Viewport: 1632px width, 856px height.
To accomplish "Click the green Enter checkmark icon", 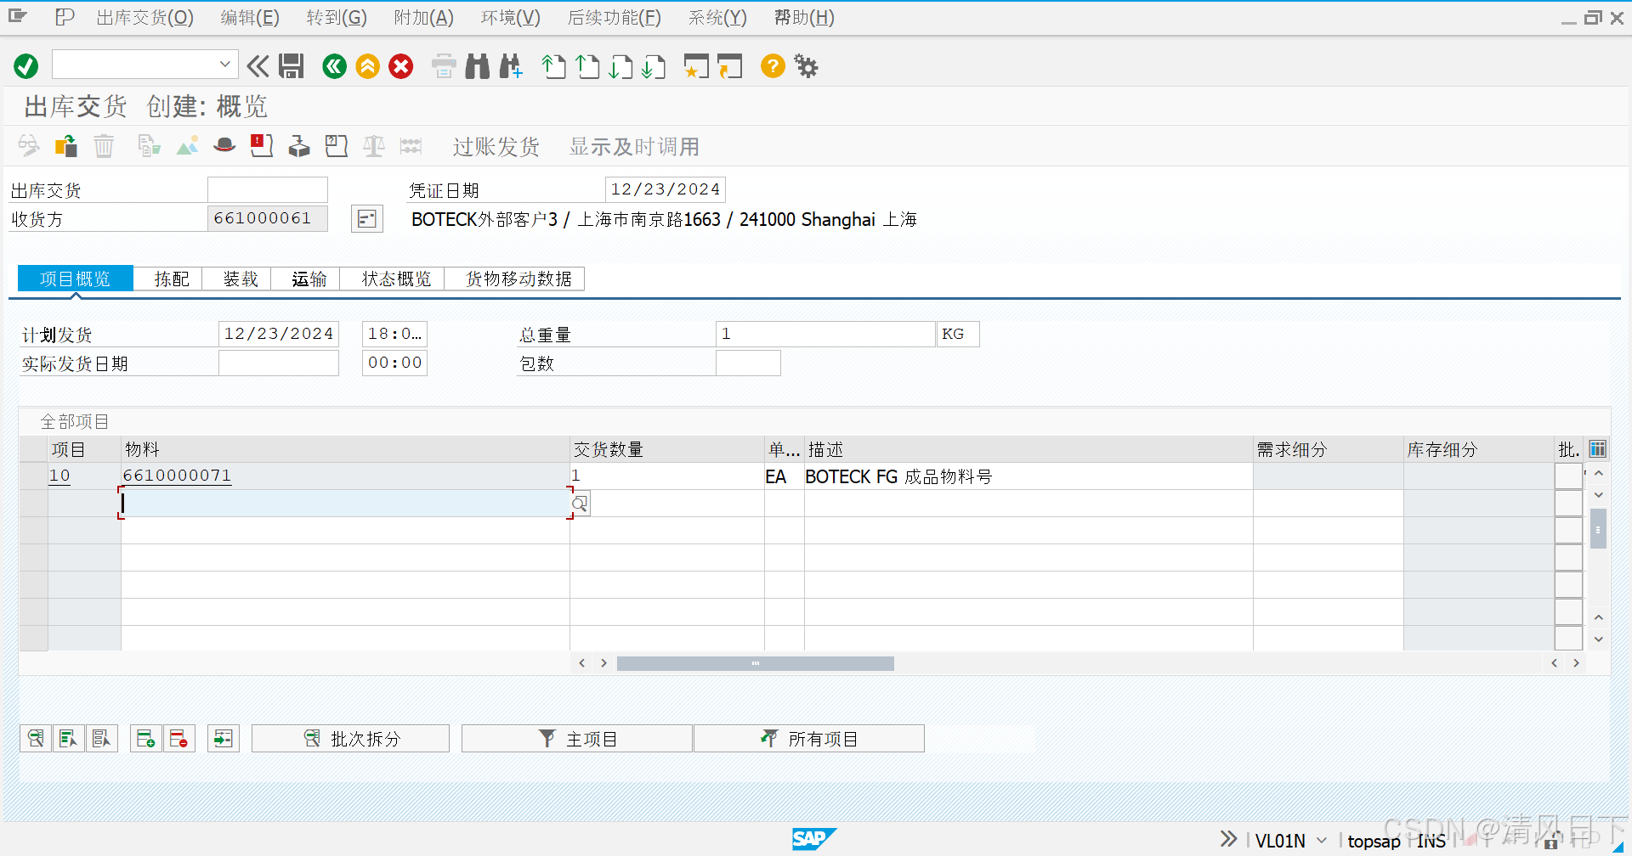I will point(26,66).
